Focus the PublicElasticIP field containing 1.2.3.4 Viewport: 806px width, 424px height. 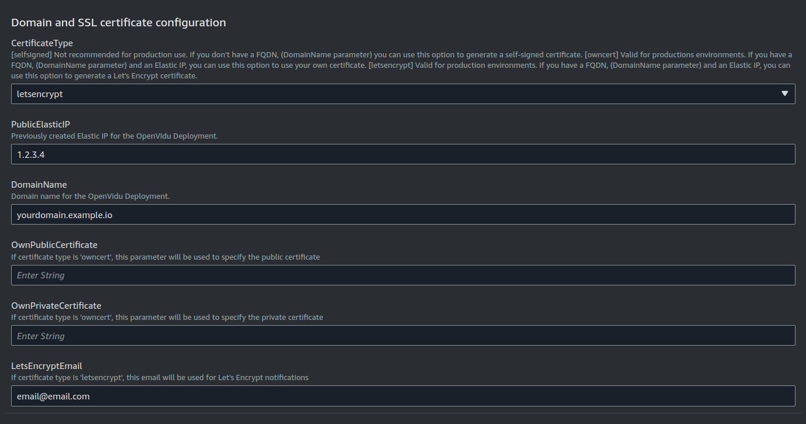(x=403, y=154)
